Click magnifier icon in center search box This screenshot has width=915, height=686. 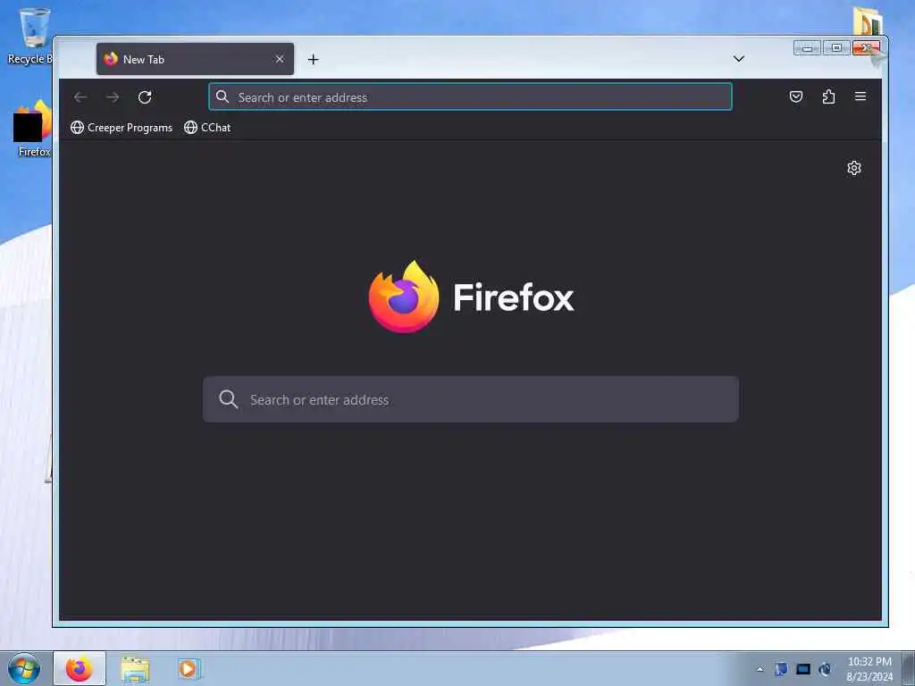[228, 399]
